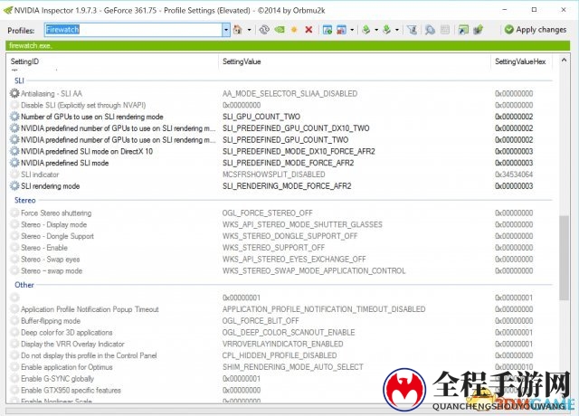
Task: Select Enable application for Optimus setting
Action: pos(66,367)
